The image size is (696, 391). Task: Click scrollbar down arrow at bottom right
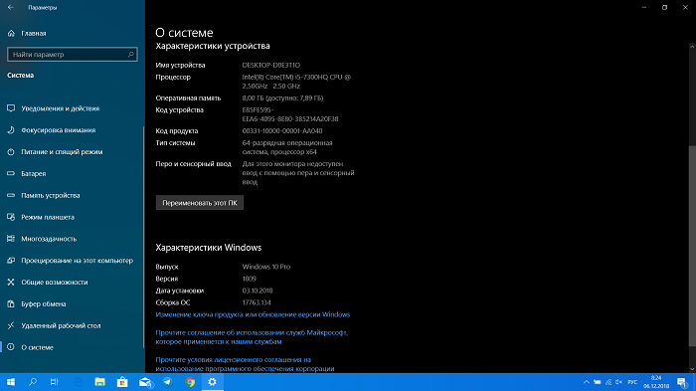pyautogui.click(x=692, y=369)
